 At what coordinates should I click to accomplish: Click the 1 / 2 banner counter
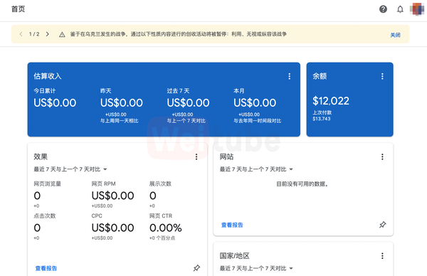pos(34,34)
